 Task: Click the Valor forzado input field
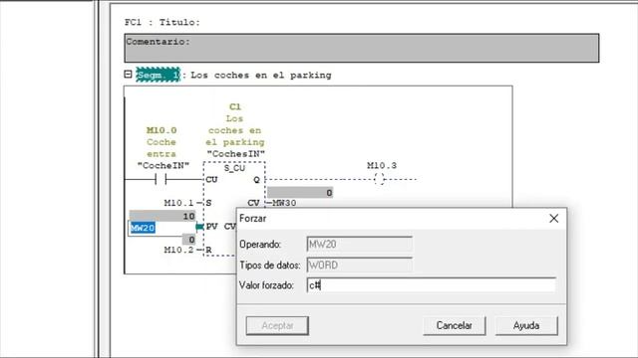point(431,285)
